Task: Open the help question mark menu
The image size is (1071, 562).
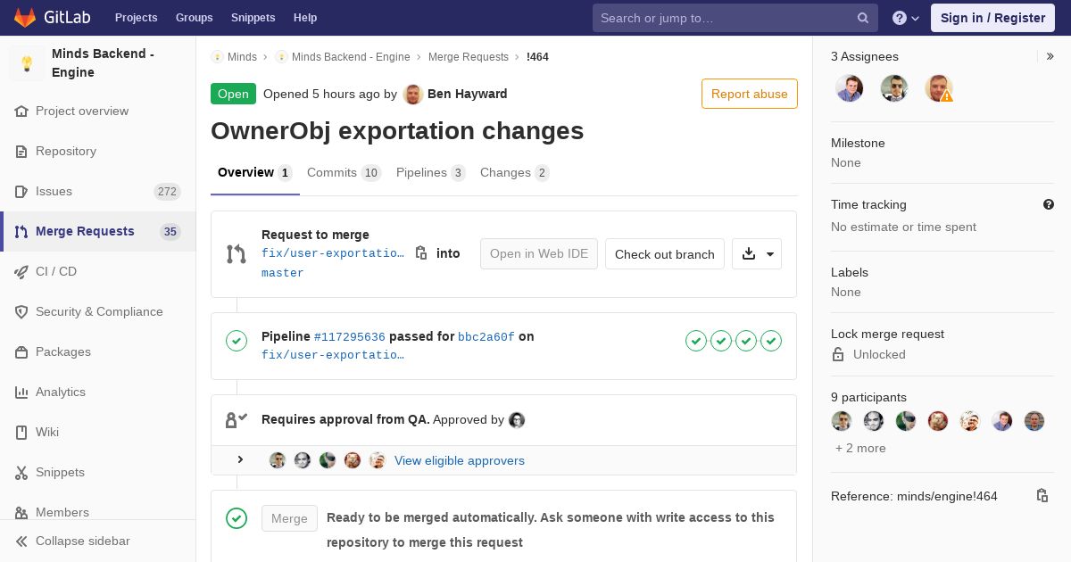Action: pyautogui.click(x=906, y=18)
